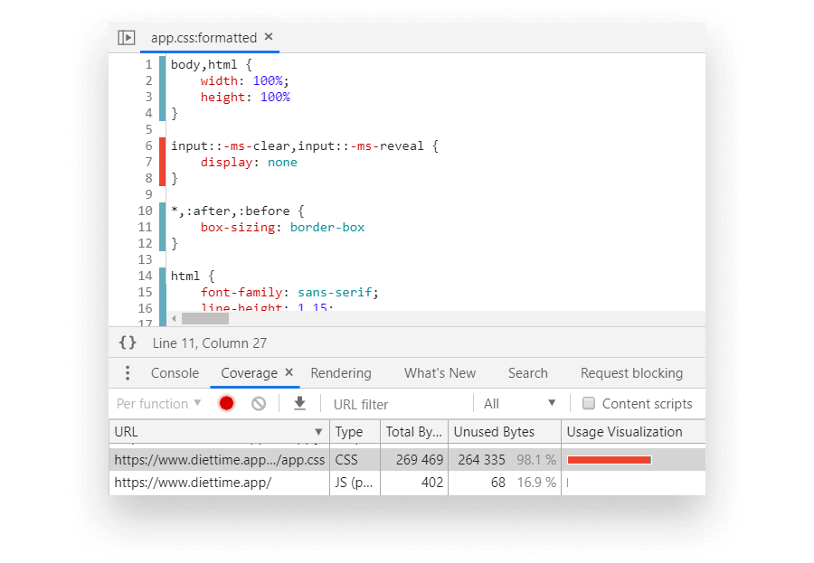Enable the Content scripts checkbox

pos(588,403)
